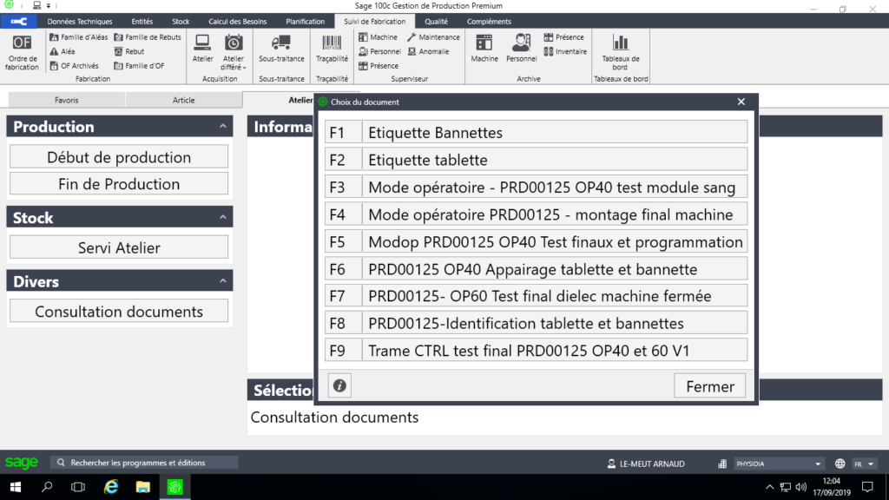Click the globe icon in status bar
This screenshot has width=889, height=500.
coord(840,464)
